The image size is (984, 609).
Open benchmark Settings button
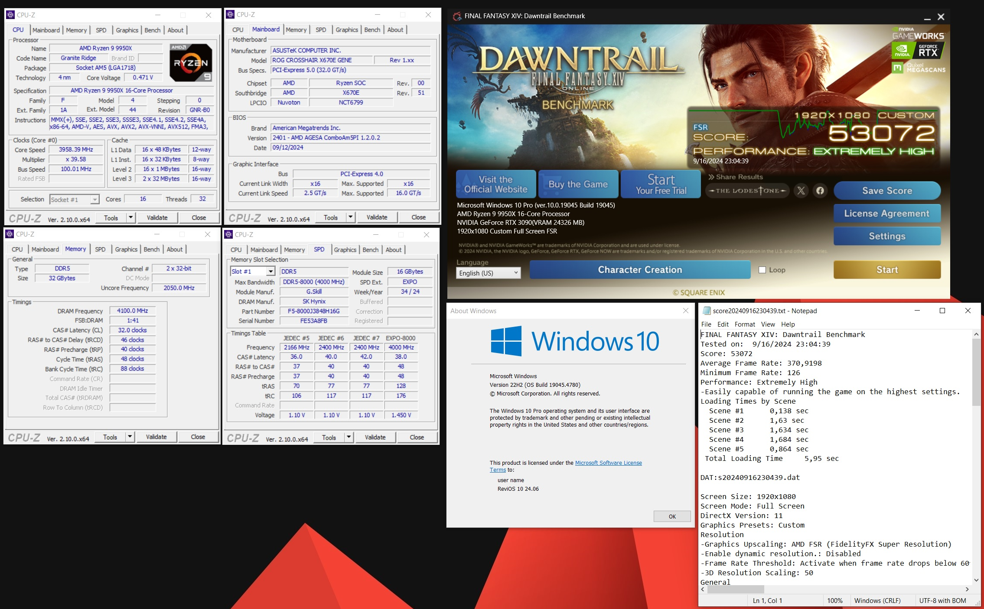coord(887,236)
